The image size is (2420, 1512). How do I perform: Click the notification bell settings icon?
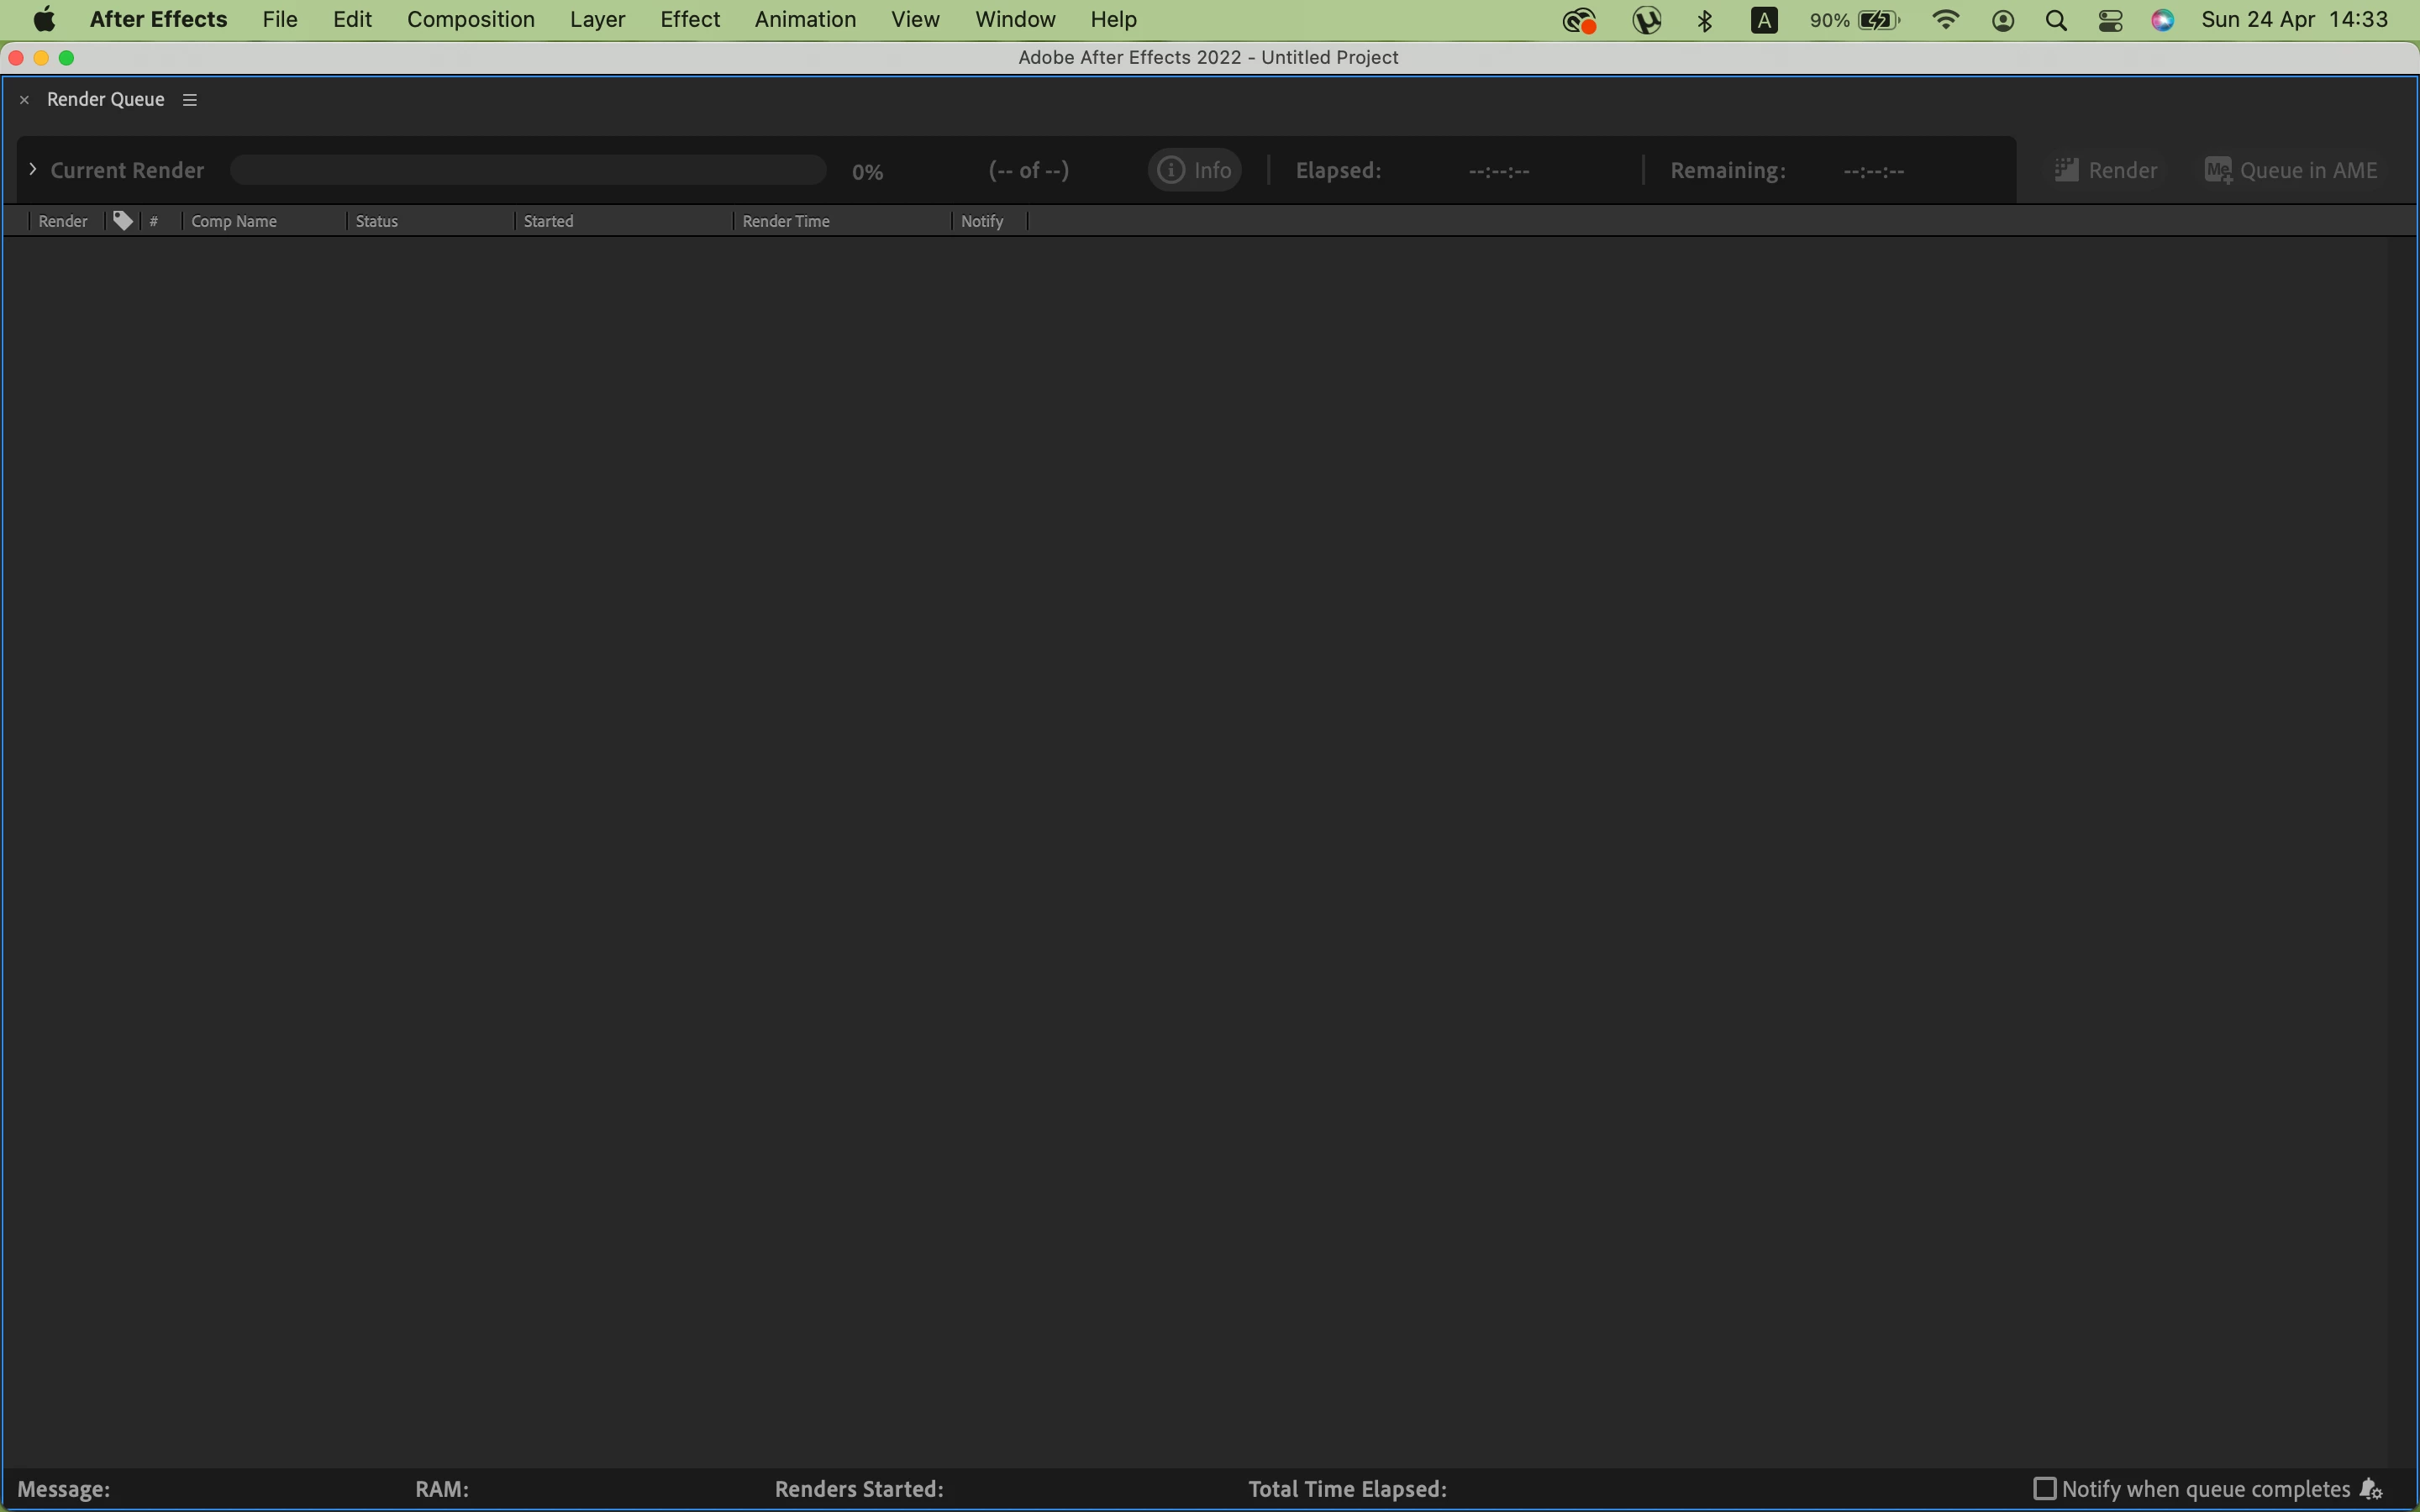2371,1489
